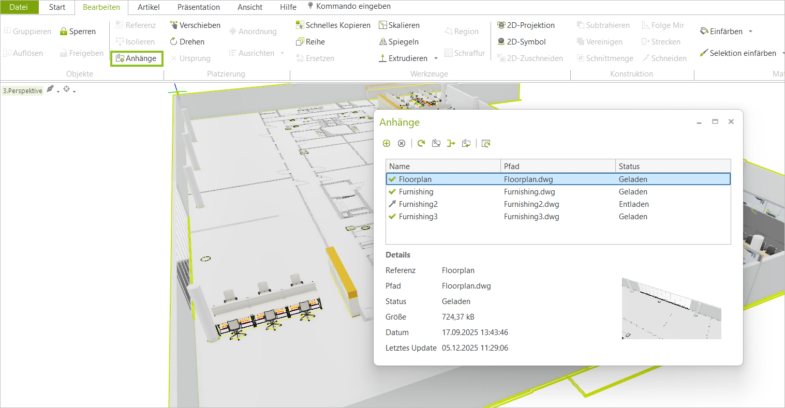Toggle Anhänge panel visibility in the ribbon

(x=136, y=58)
